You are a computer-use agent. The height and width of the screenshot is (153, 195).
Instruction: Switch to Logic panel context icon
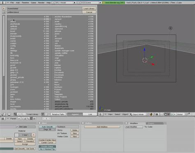click(x=19, y=119)
